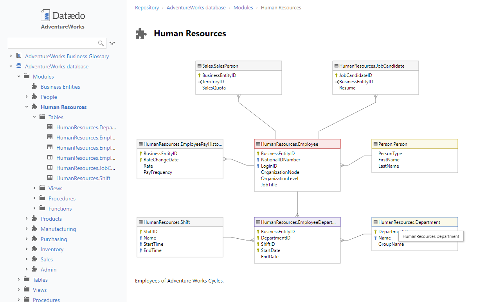Click the People module puzzle icon
477x302 pixels.
point(34,96)
